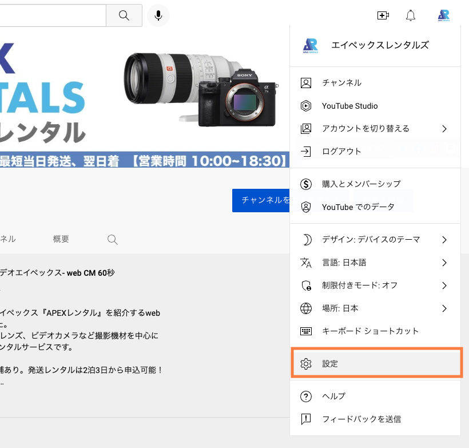Image resolution: width=469 pixels, height=448 pixels.
Task: Start voice search with microphone icon
Action: point(158,15)
